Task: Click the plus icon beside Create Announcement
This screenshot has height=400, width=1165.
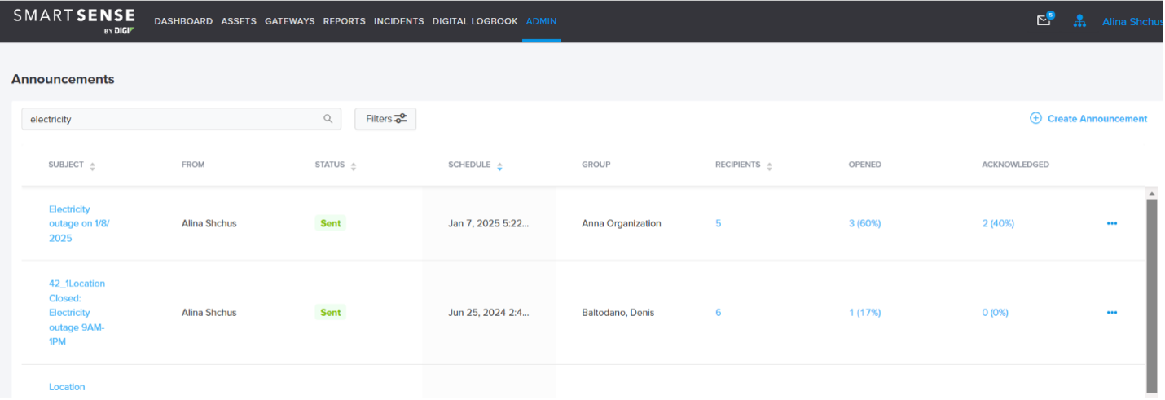Action: [1036, 118]
